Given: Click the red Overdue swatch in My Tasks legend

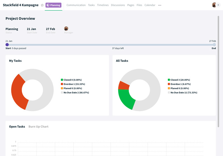Looking at the screenshot, I should [62, 84].
